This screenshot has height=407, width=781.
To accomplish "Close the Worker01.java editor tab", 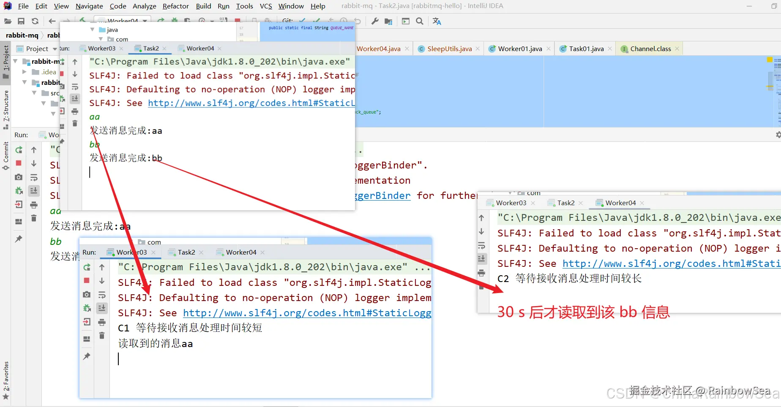I will (549, 49).
